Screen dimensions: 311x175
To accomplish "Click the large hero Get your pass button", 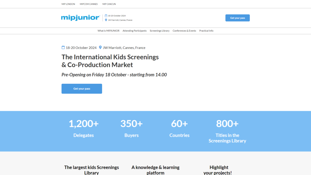I will [82, 89].
